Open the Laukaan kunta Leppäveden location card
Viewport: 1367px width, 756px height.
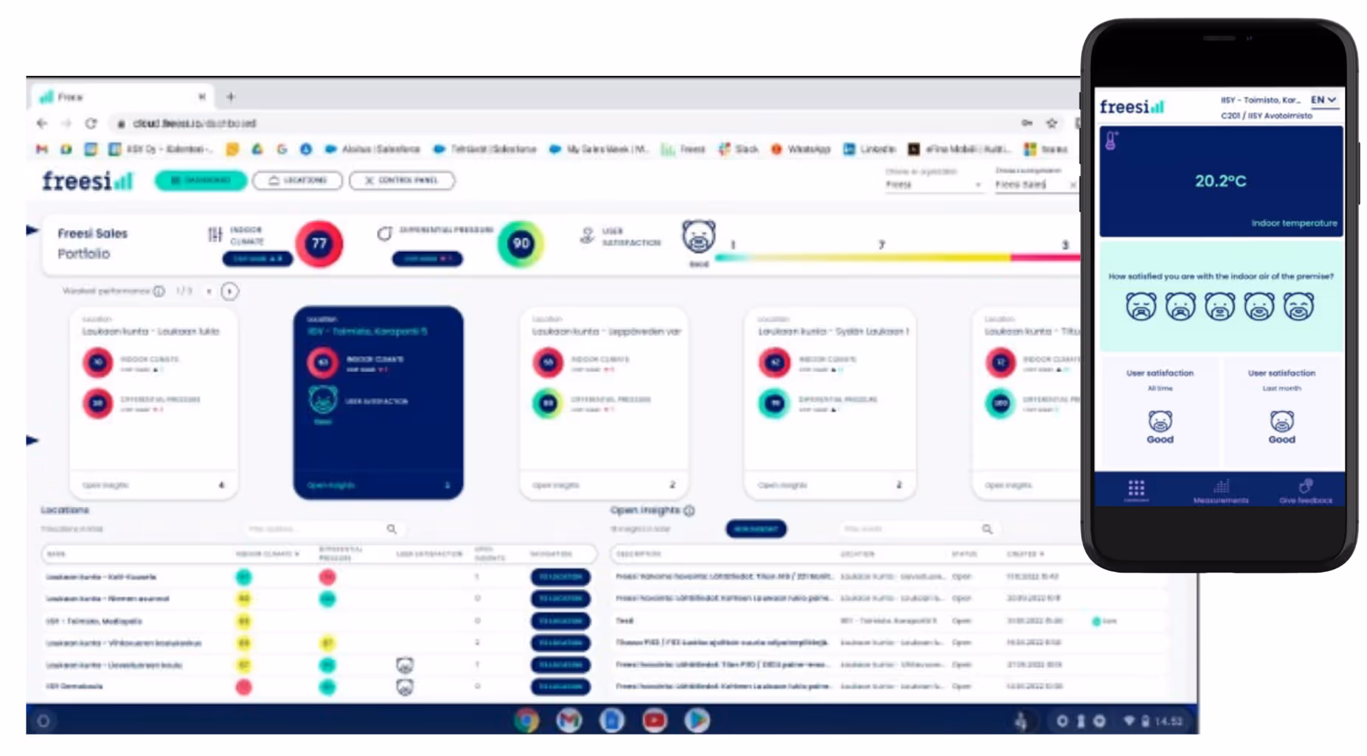coord(605,402)
